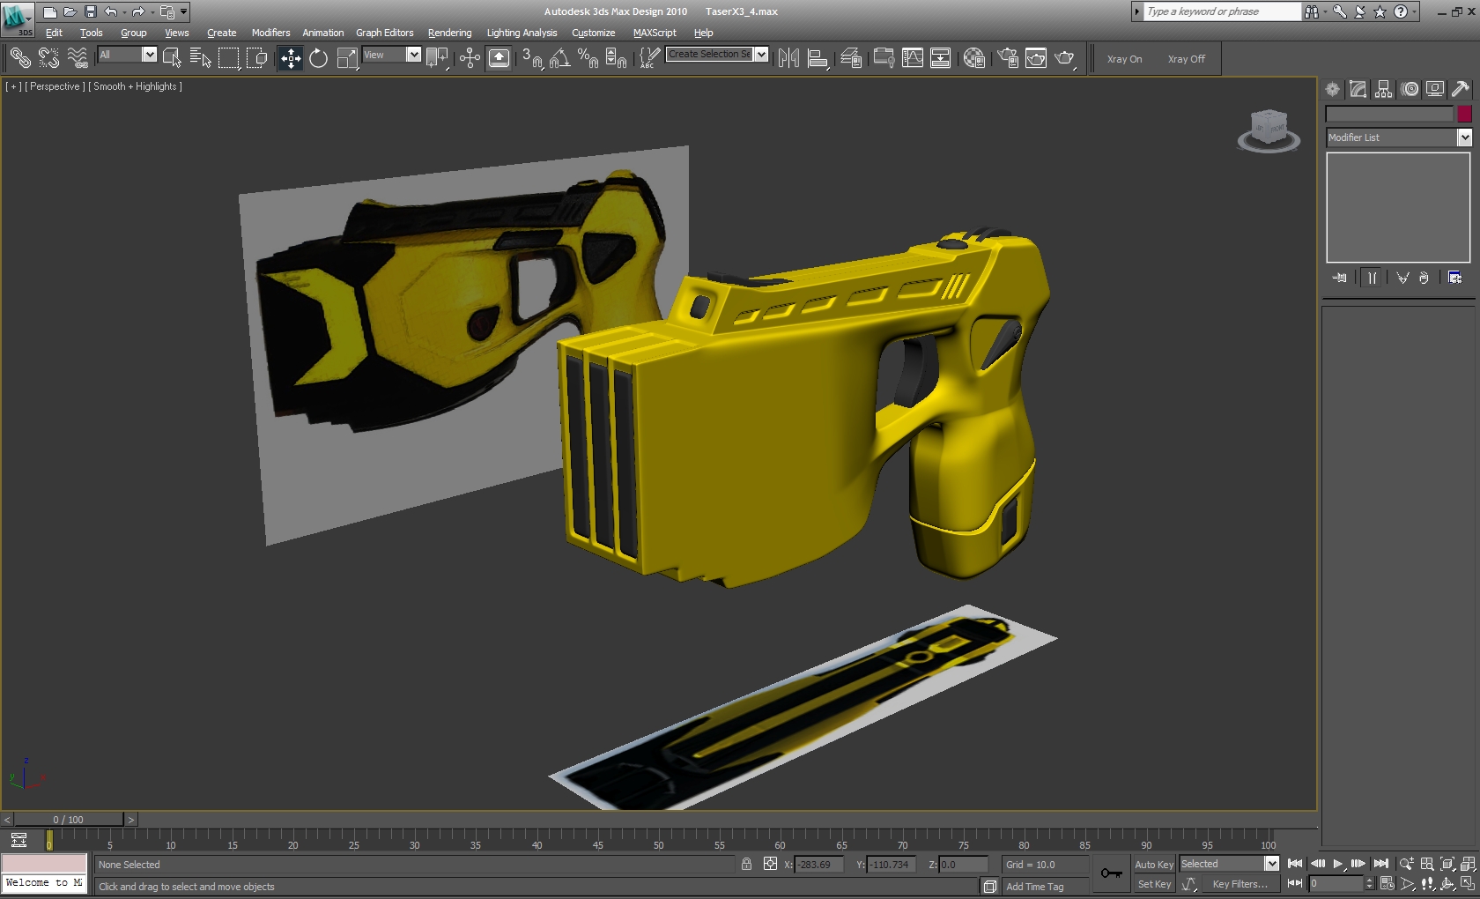Open the Render Setup teapot icon

click(1008, 59)
